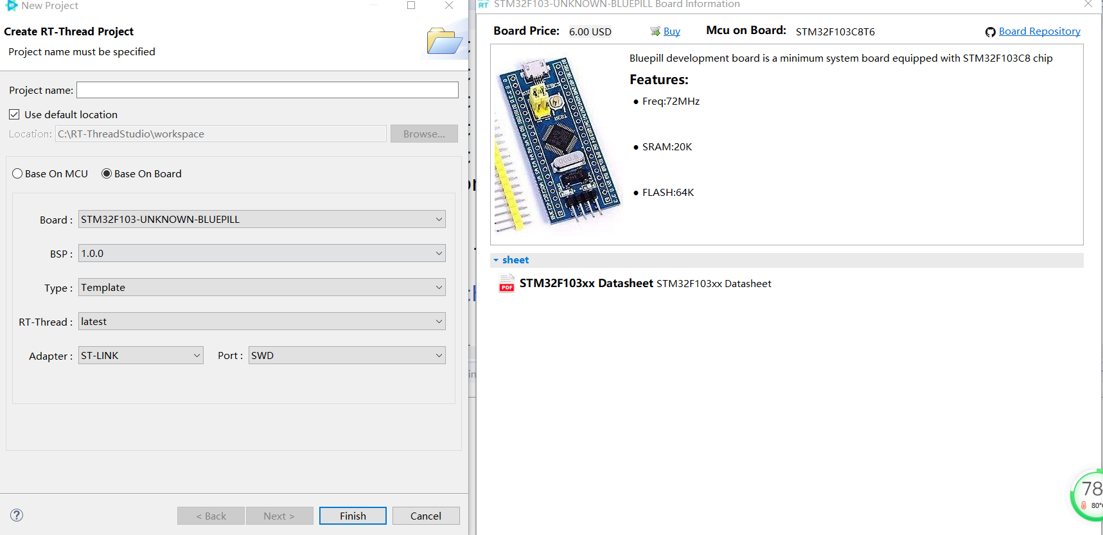Click the GitHub icon beside Board Repository

(991, 32)
